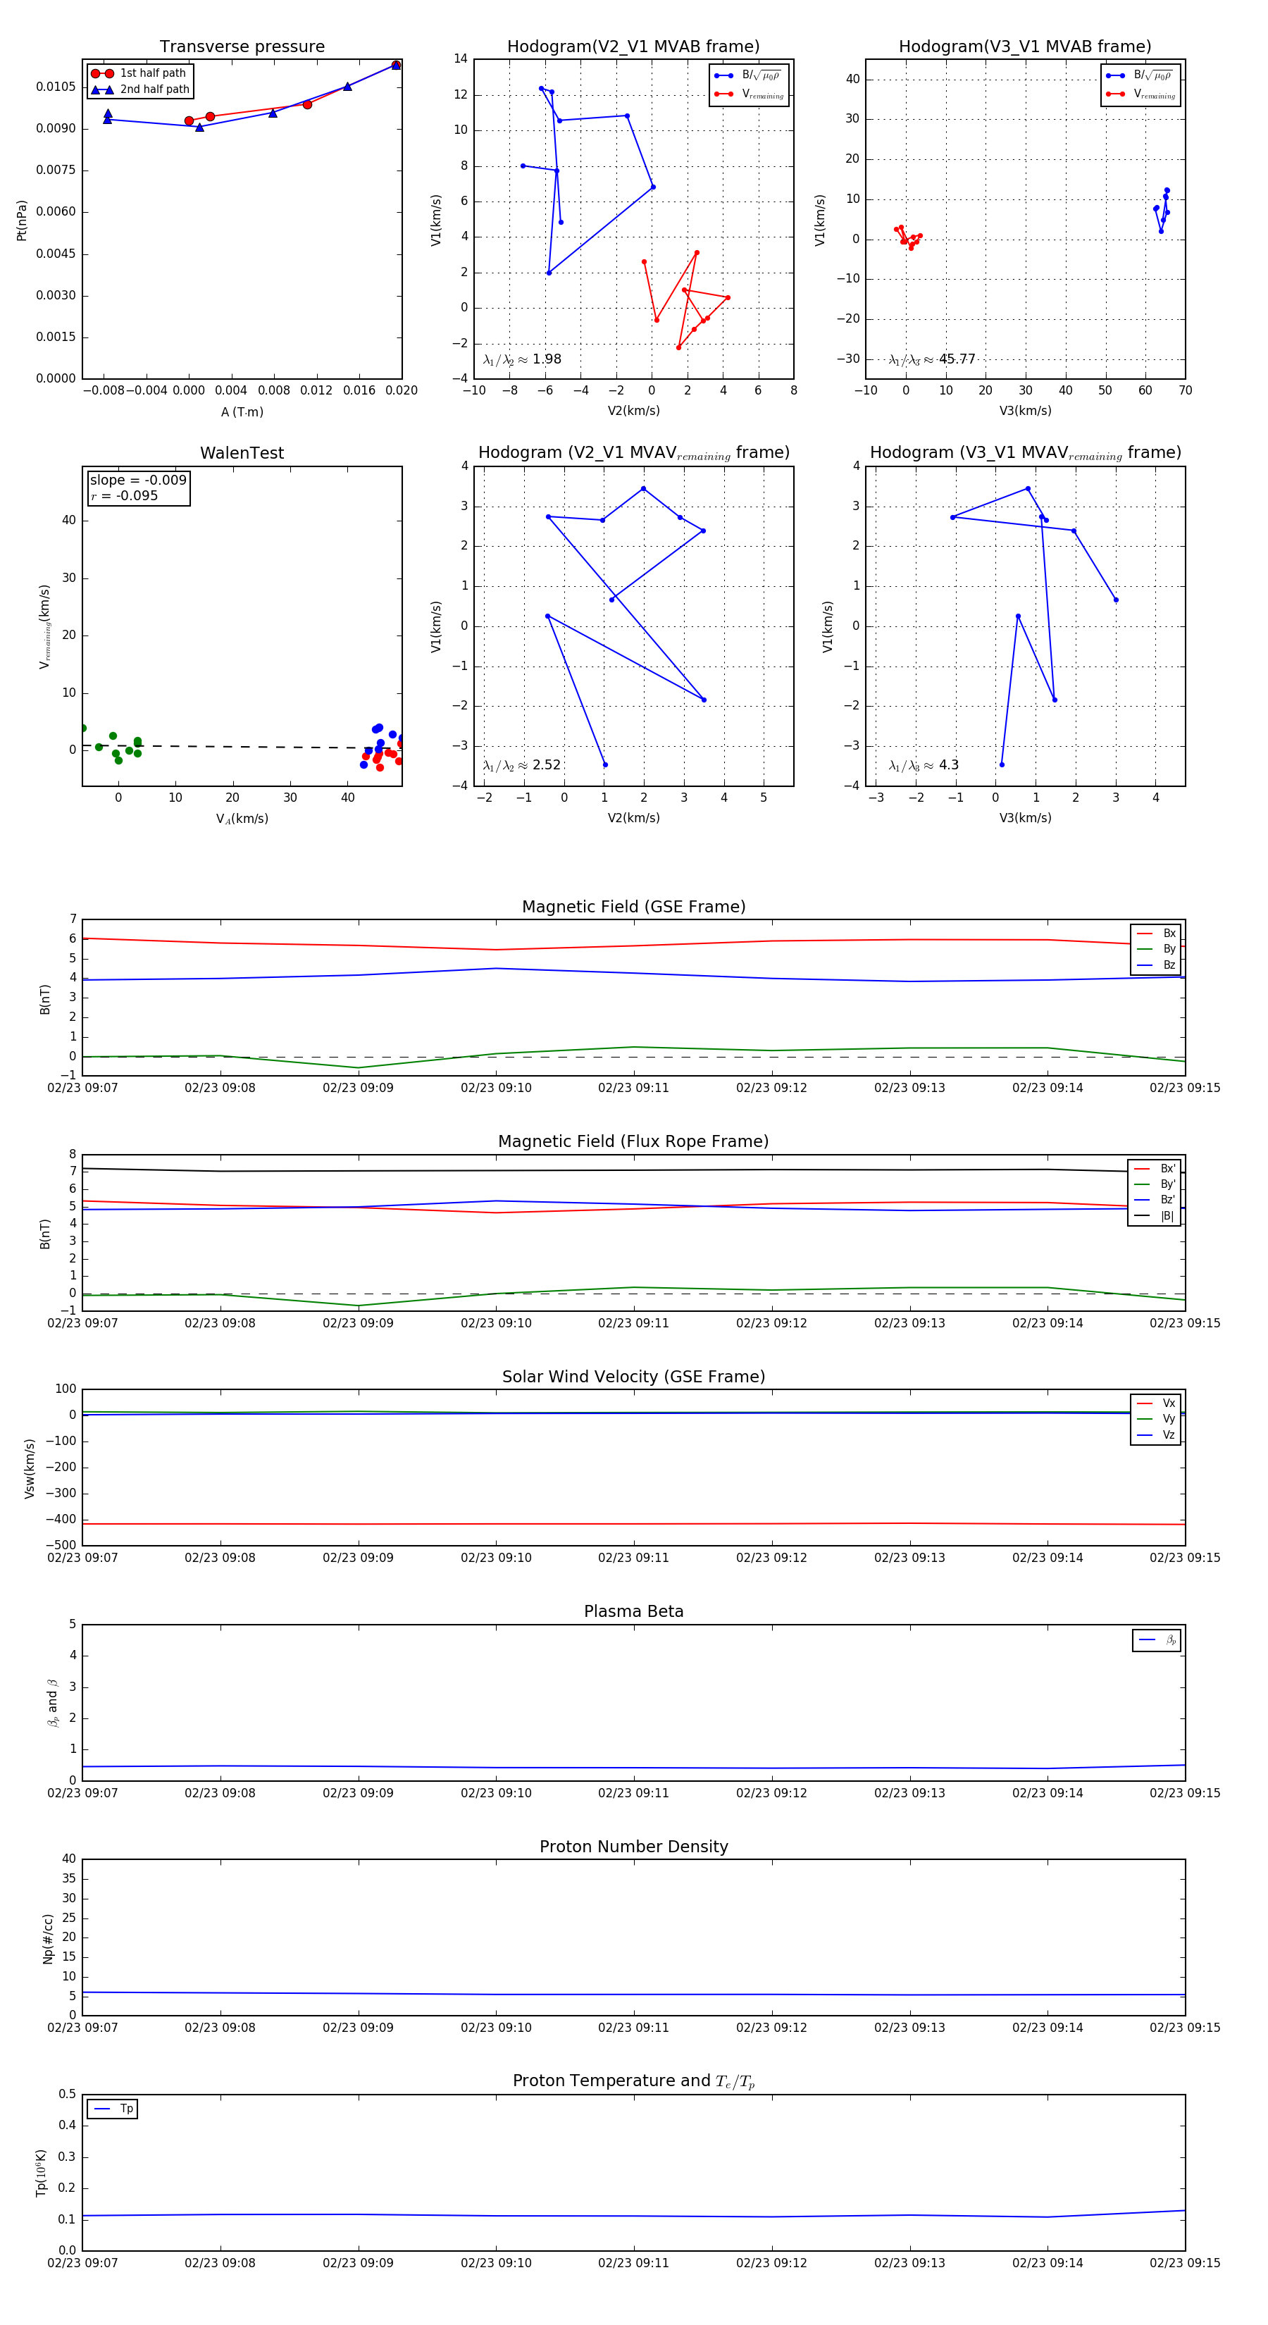The image size is (1268, 2325).
Task: Click '2nd half path' legend entry
Action: (139, 89)
